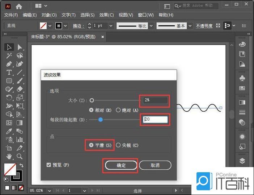Select the Slice tool
The width and height of the screenshot is (254, 195).
point(20,148)
